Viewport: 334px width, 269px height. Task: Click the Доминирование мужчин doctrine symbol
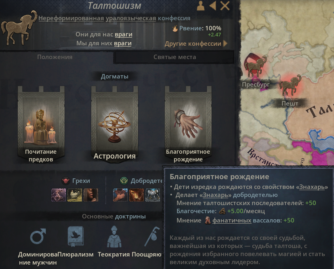point(38,236)
